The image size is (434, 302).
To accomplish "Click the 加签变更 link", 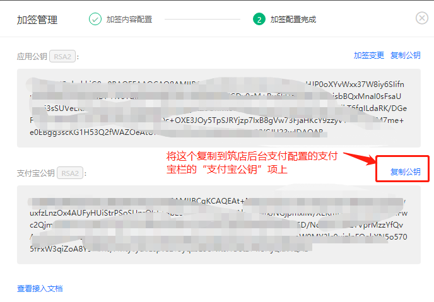I will pyautogui.click(x=369, y=55).
